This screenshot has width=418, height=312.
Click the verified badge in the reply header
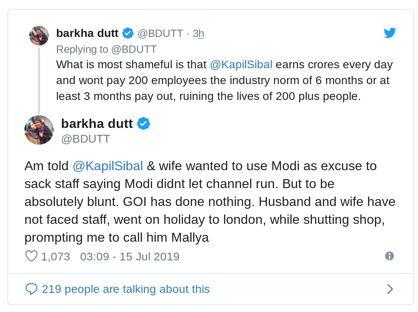(x=128, y=33)
